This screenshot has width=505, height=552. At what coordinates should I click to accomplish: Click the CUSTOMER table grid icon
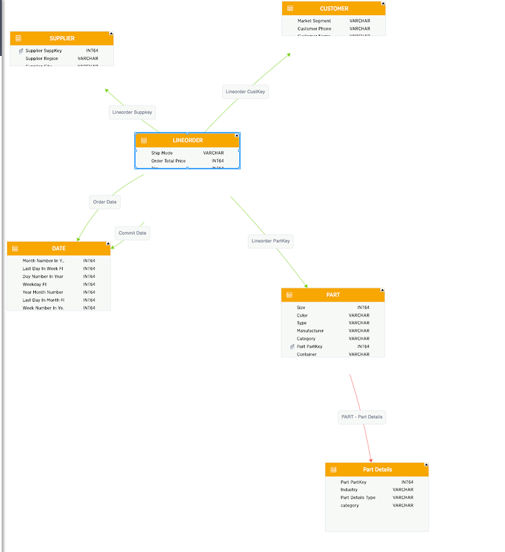(x=290, y=9)
